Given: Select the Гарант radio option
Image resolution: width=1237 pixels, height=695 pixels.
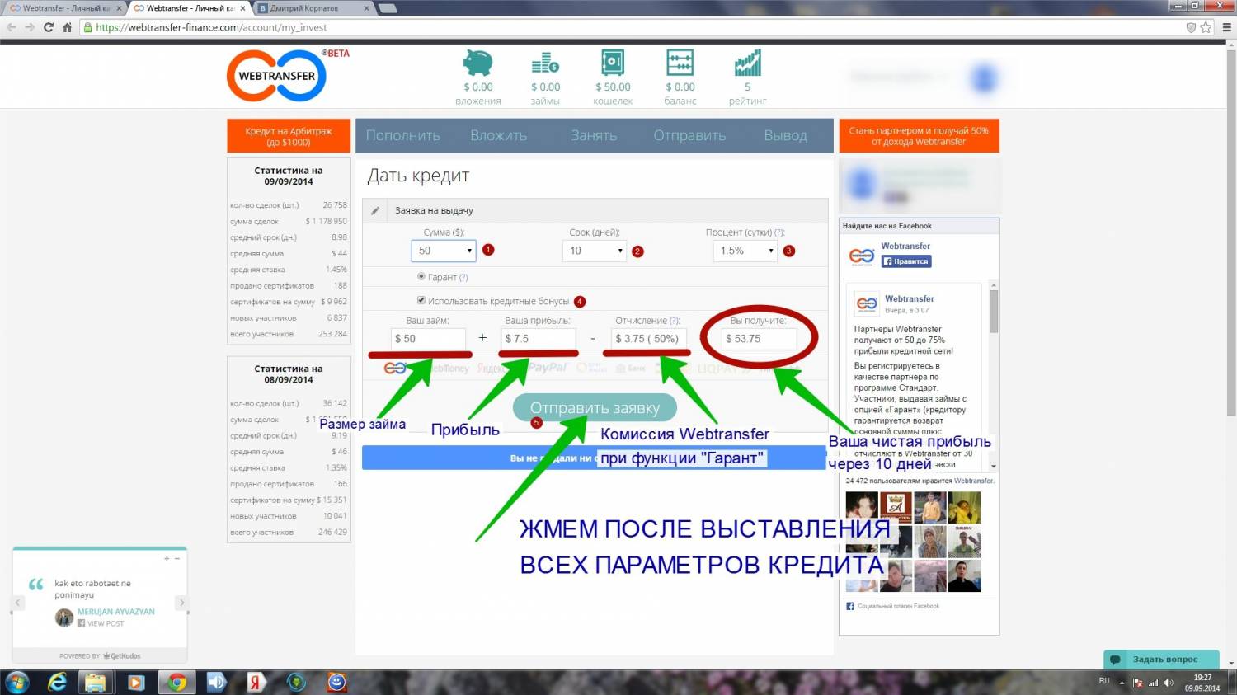Looking at the screenshot, I should click(x=421, y=277).
